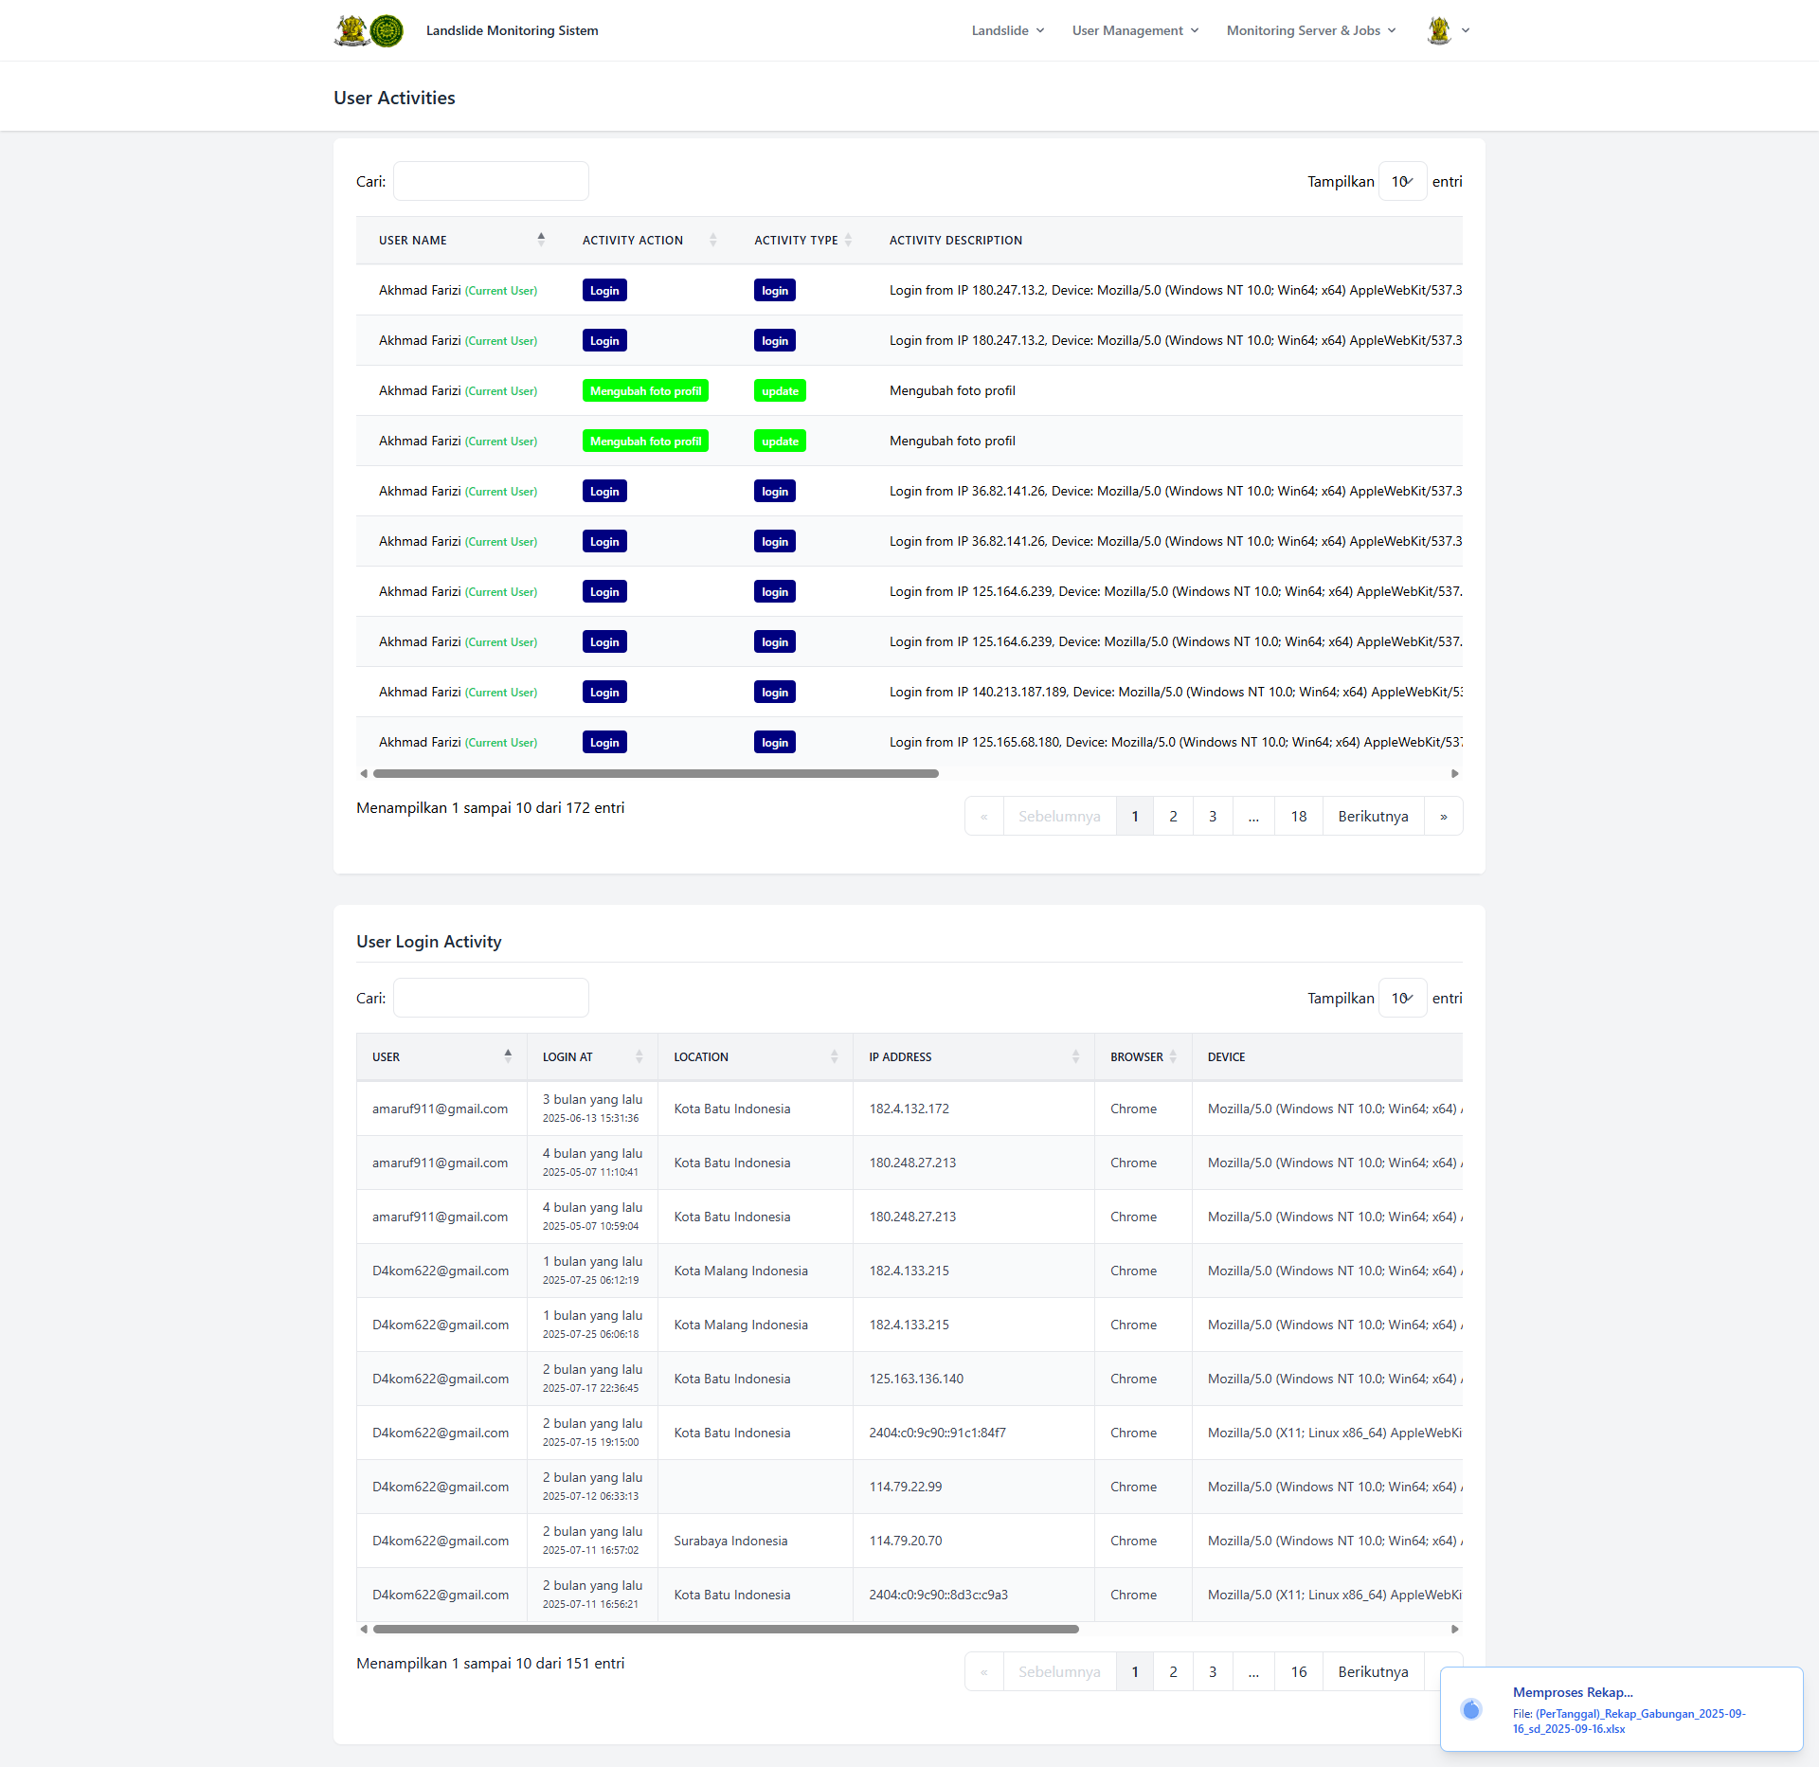Screen dimensions: 1819x1767
Task: Sort by Activity Action column arrows
Action: [x=712, y=240]
